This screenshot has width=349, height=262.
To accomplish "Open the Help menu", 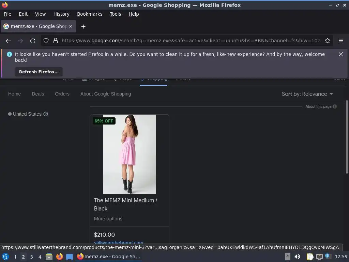I will (134, 14).
